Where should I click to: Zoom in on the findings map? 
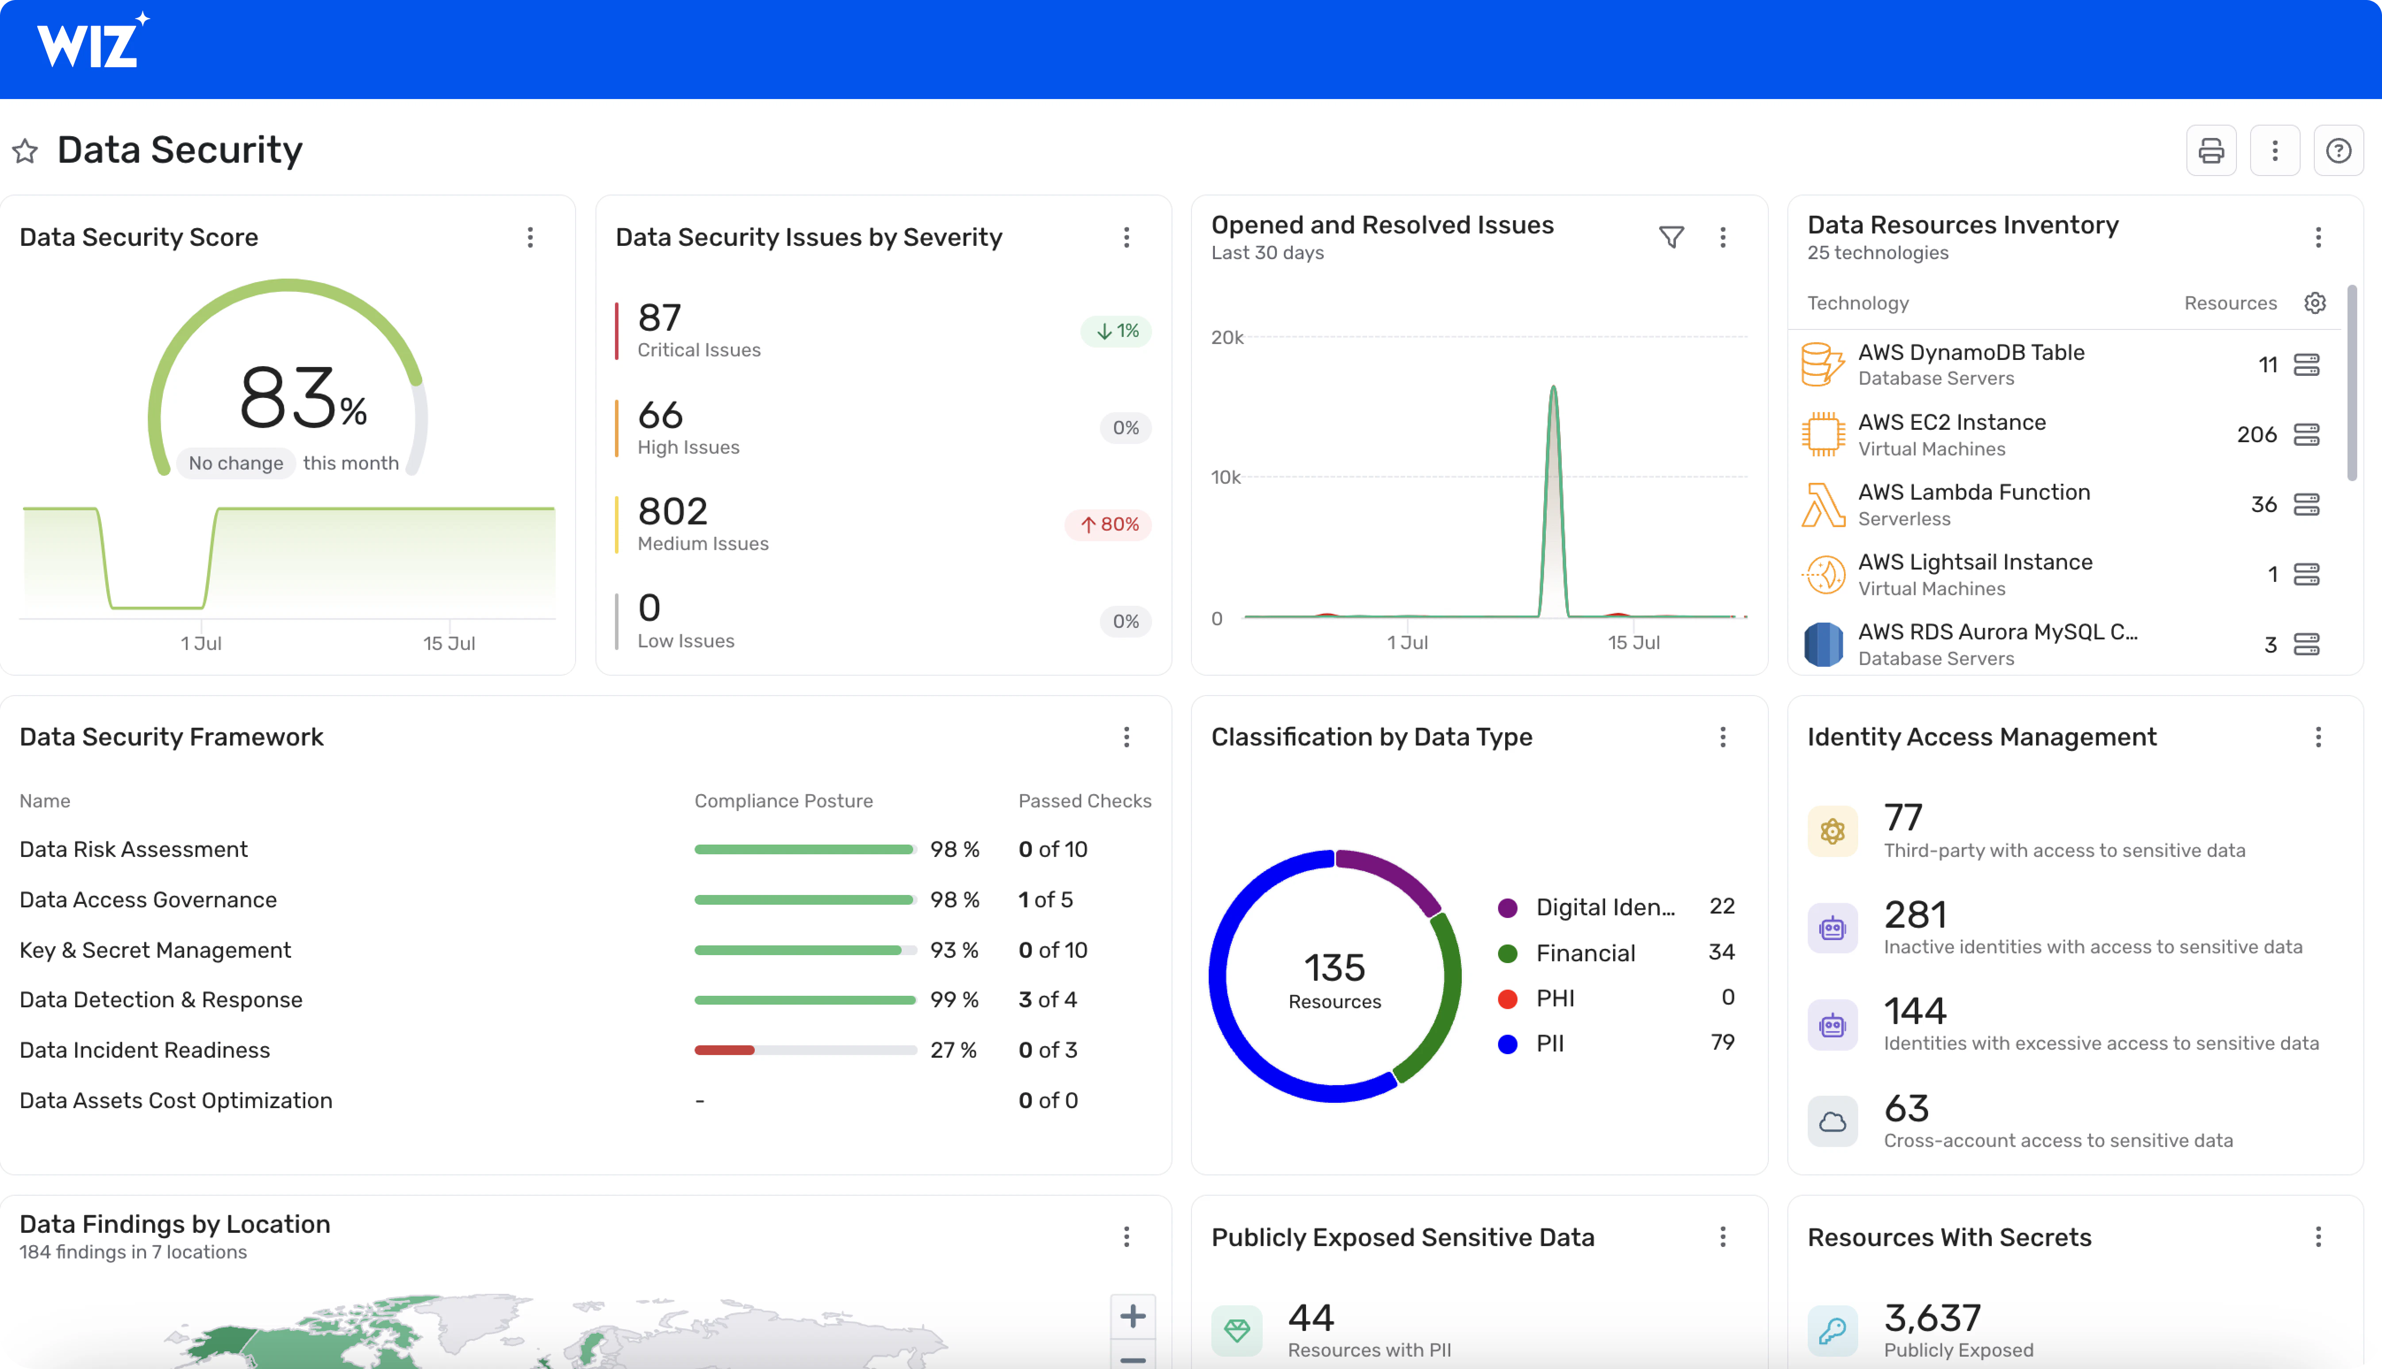click(1133, 1315)
